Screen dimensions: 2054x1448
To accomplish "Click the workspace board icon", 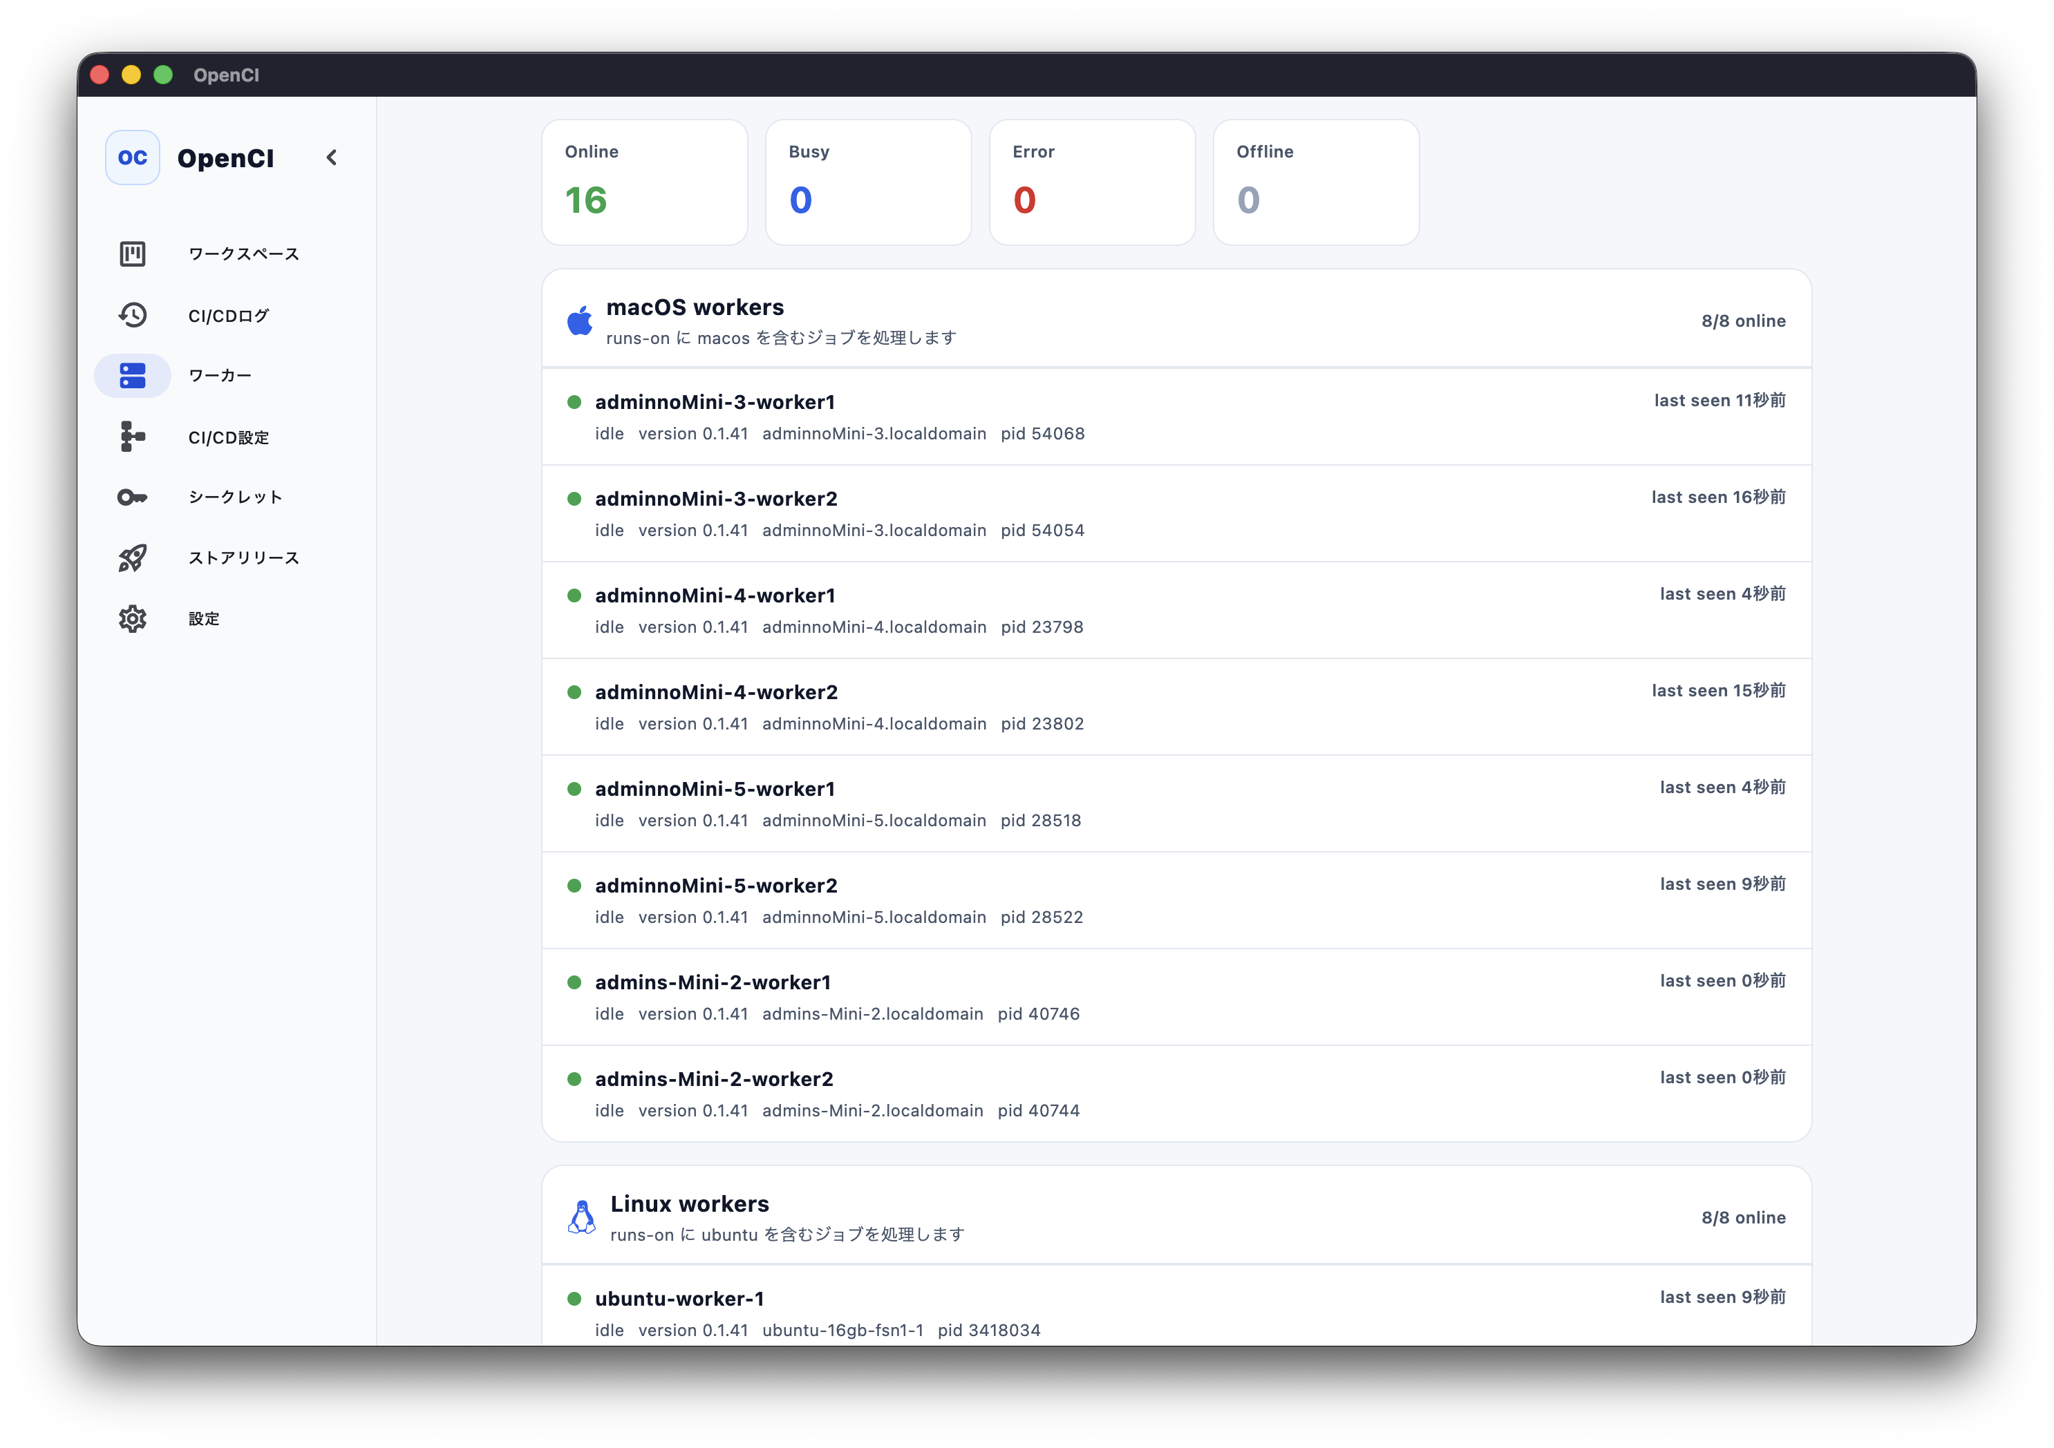I will (x=133, y=254).
